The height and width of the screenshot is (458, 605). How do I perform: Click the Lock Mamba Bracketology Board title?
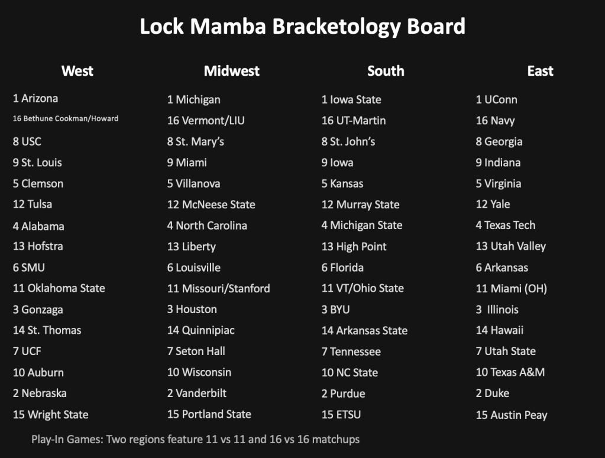302,27
